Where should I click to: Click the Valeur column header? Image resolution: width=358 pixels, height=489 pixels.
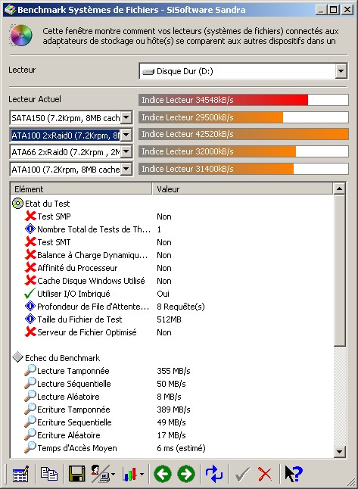(x=242, y=189)
